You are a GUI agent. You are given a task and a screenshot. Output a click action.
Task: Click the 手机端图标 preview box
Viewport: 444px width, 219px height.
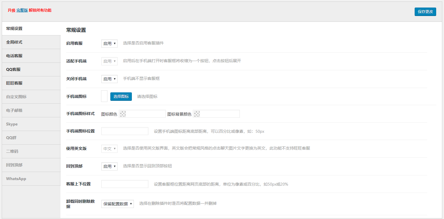click(104, 96)
